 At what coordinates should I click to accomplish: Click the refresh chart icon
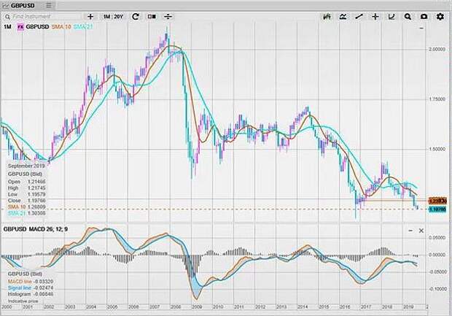[136, 16]
